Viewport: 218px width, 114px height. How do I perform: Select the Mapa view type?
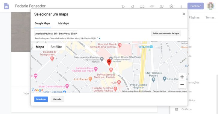(x=40, y=47)
